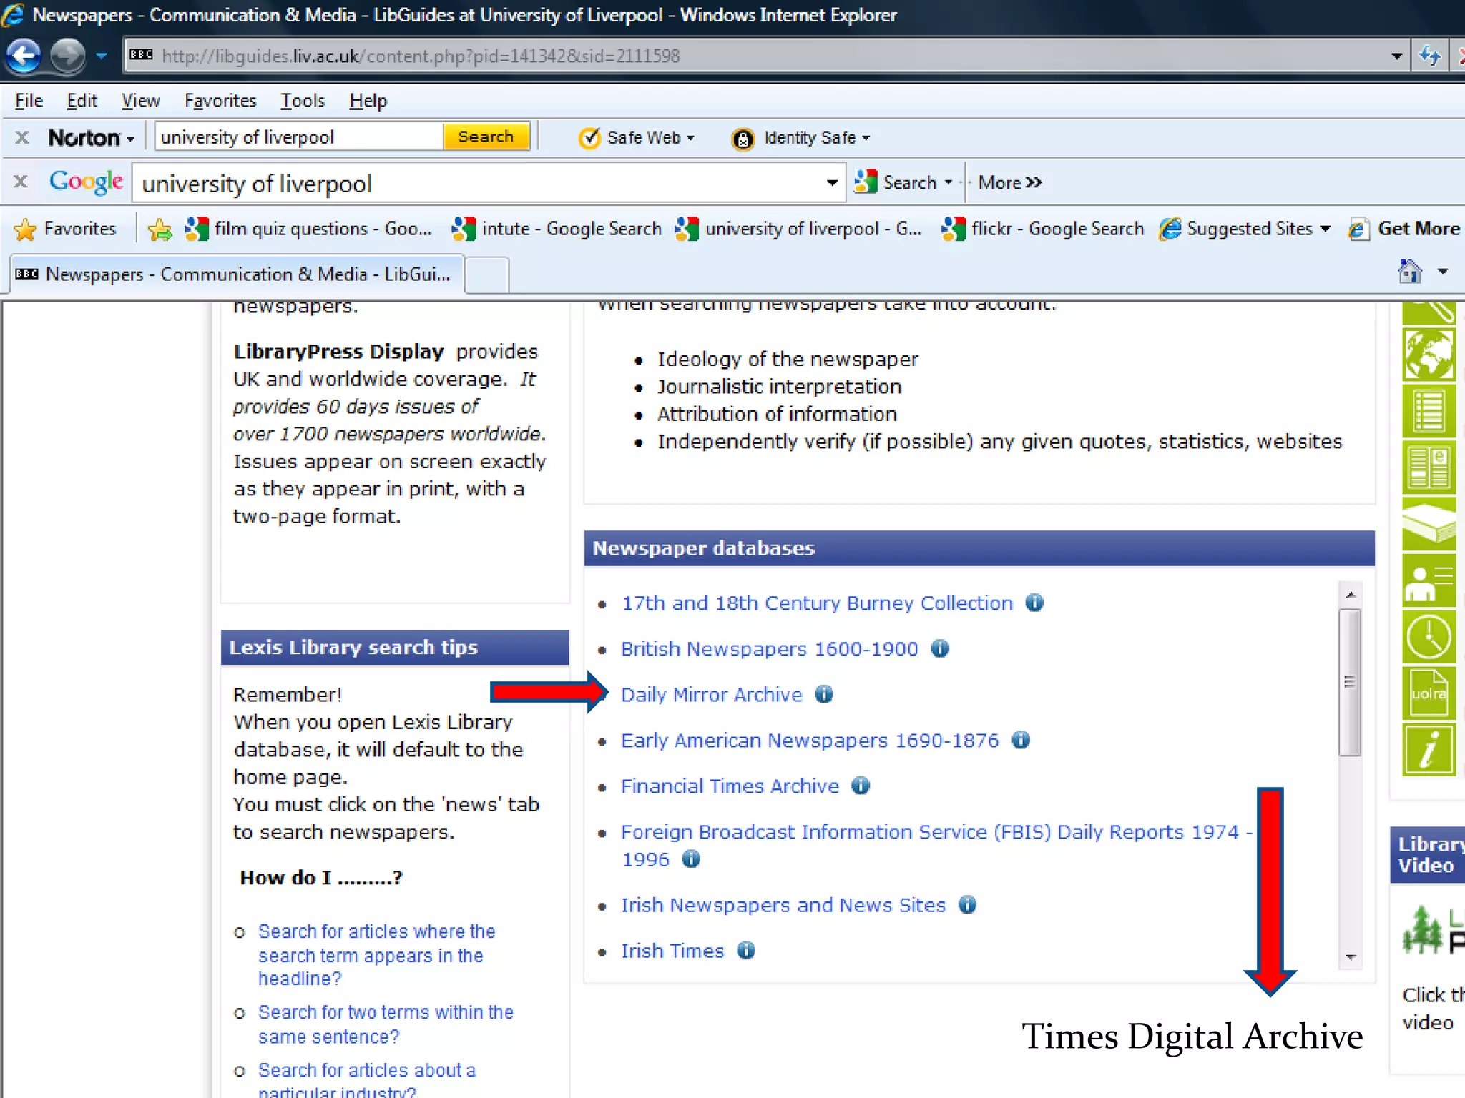Click info icon beside Irish Times

click(x=746, y=950)
